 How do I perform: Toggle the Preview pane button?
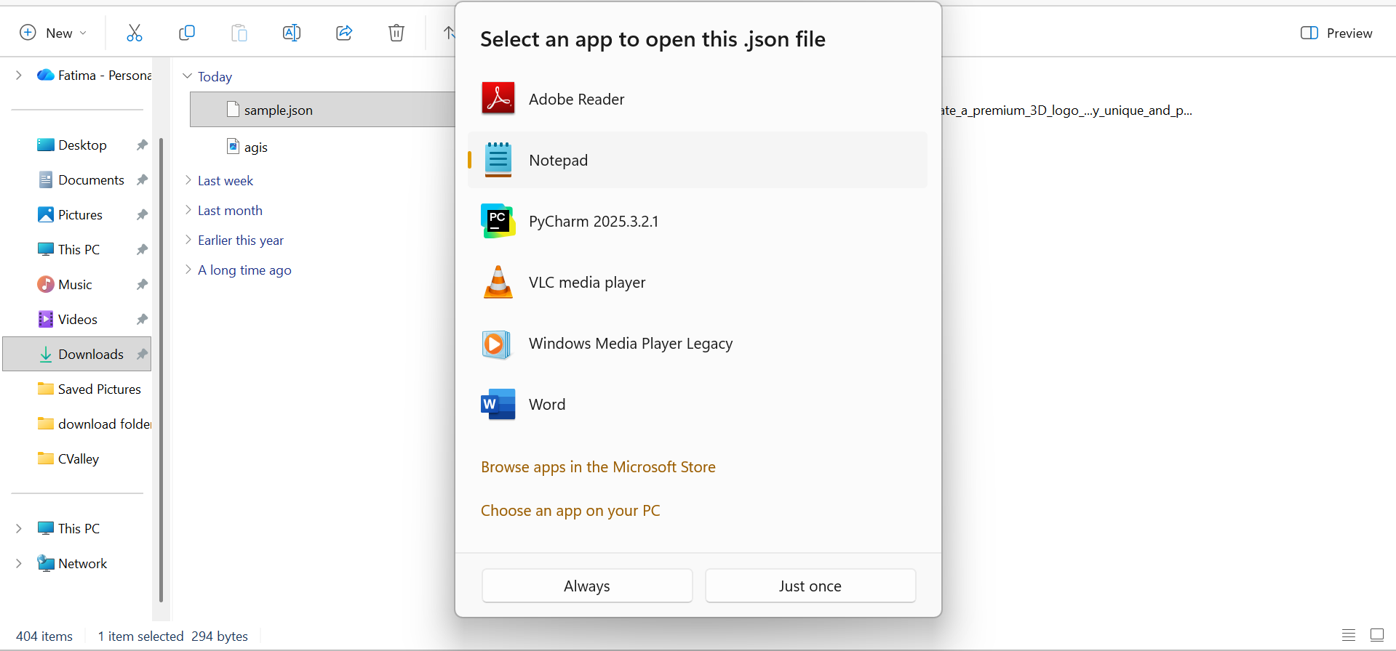pyautogui.click(x=1336, y=33)
